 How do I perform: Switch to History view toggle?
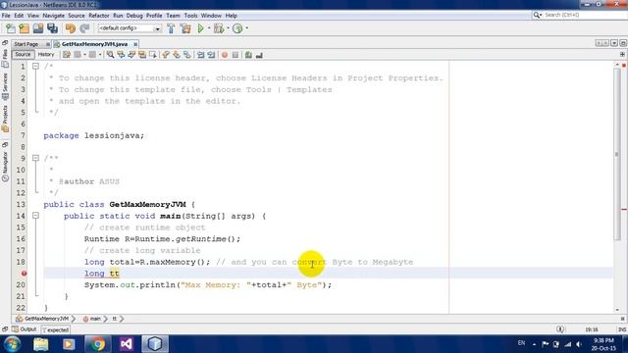point(46,55)
